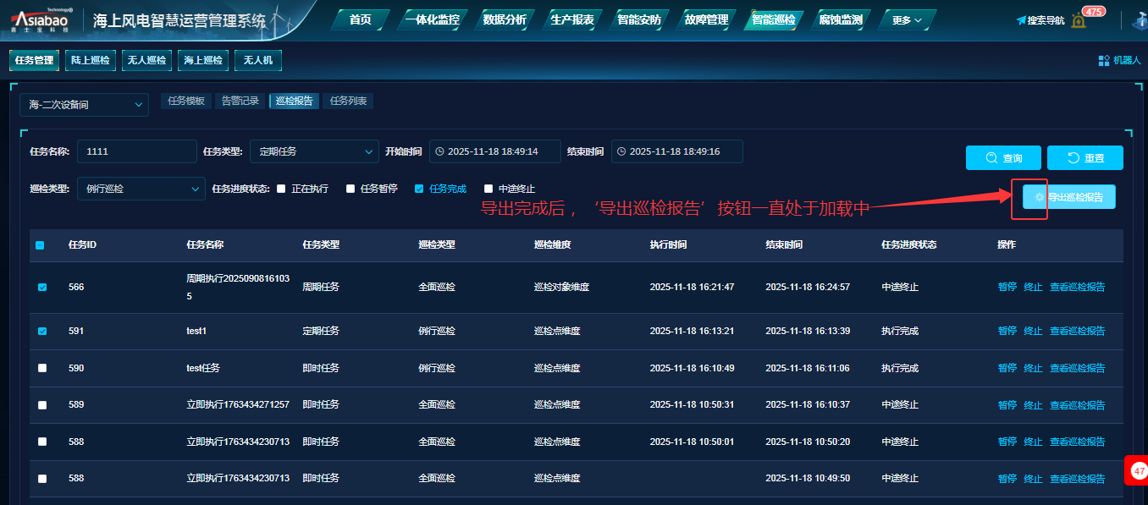This screenshot has width=1148, height=505.
Task: Click the Asiabao logo
Action: click(x=41, y=20)
